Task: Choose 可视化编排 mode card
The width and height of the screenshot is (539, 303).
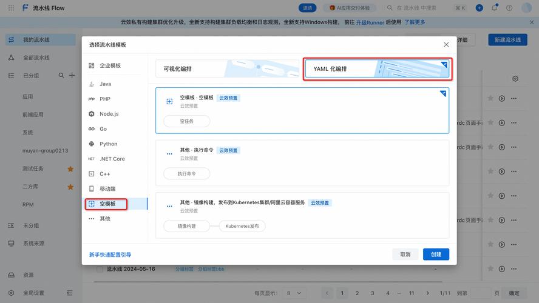Action: click(x=227, y=68)
